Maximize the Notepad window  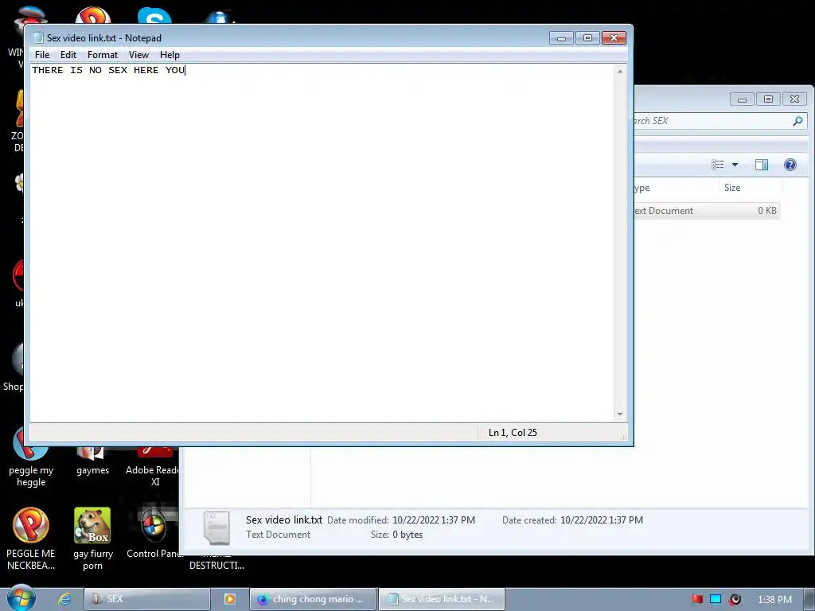click(587, 38)
